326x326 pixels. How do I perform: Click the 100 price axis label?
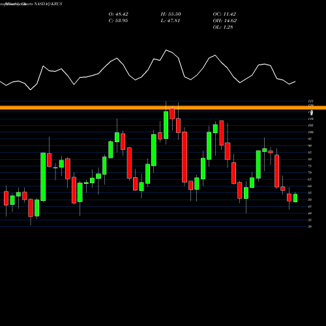310,132
